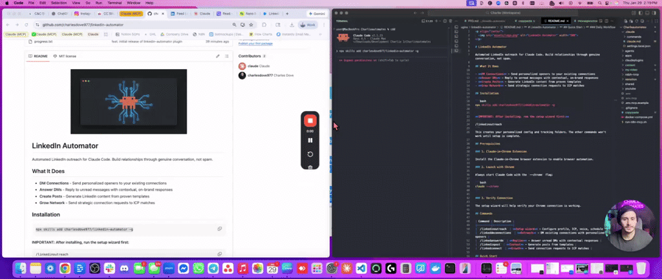Open the Publish your first package link
This screenshot has width=662, height=279.
tap(255, 43)
